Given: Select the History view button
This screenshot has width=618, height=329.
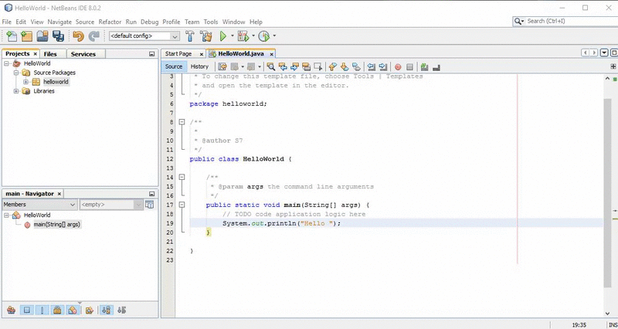Looking at the screenshot, I should pos(199,66).
